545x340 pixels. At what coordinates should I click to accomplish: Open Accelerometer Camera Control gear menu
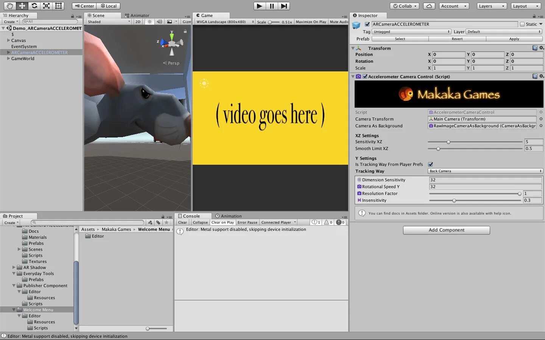point(541,76)
